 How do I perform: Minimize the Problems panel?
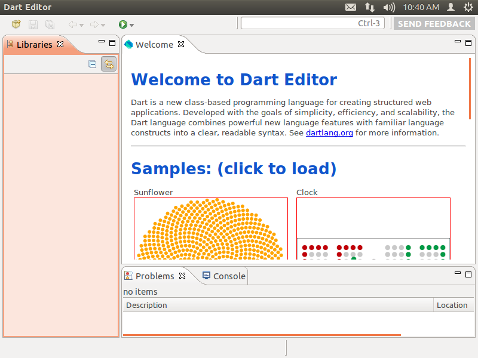[458, 273]
